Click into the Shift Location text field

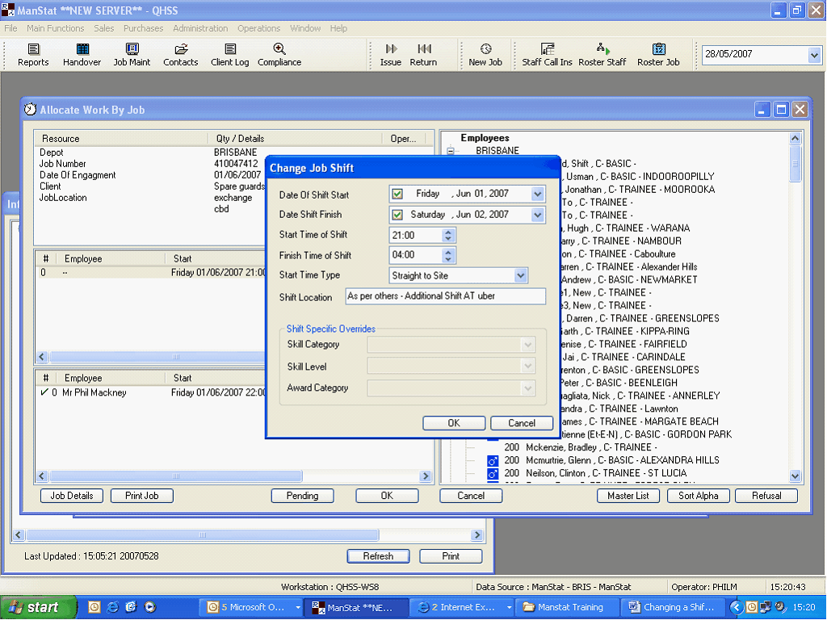pos(445,296)
